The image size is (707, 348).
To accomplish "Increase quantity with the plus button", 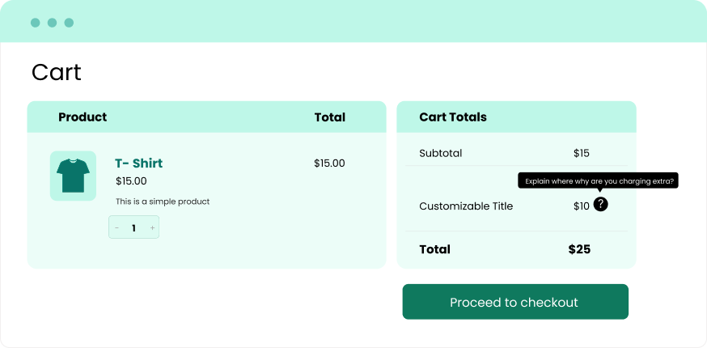I will (x=152, y=228).
